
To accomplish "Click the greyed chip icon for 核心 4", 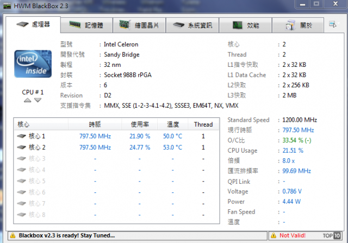I will (x=22, y=170).
